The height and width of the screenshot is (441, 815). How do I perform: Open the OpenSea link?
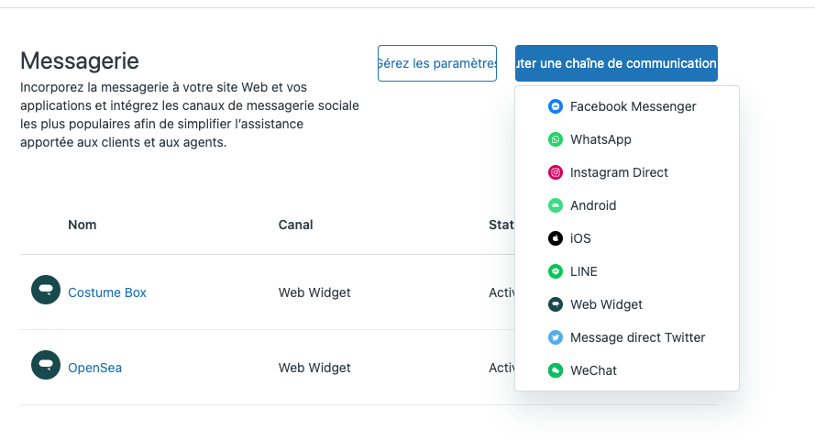pos(95,368)
